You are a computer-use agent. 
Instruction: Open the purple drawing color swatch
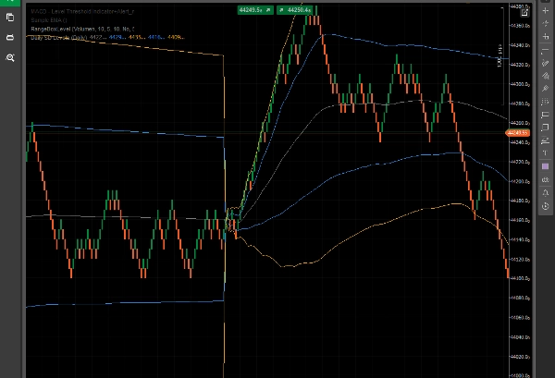546,166
